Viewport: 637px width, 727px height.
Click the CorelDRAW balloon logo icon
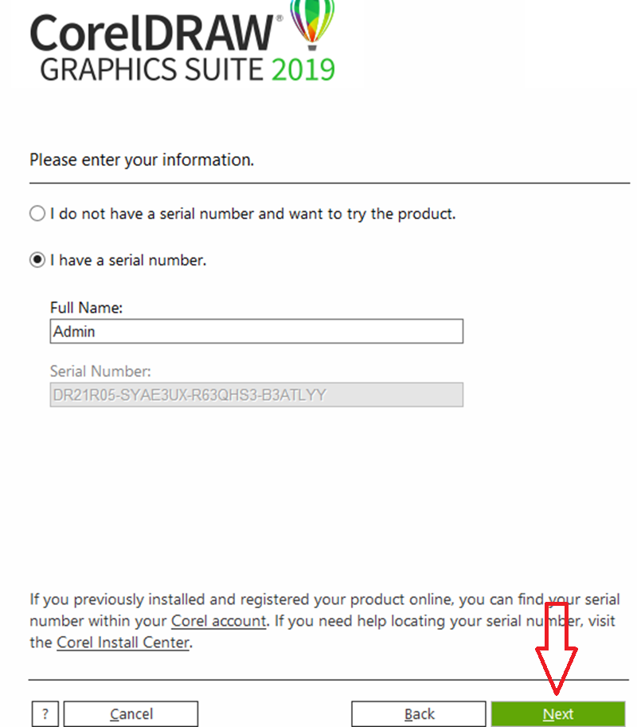pos(313,22)
